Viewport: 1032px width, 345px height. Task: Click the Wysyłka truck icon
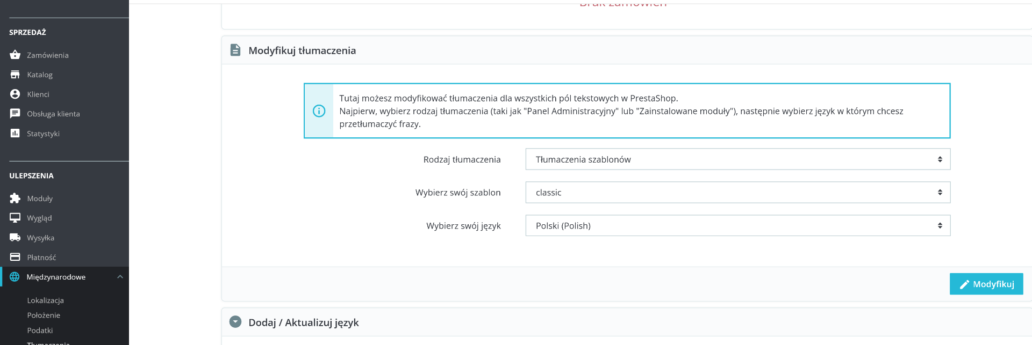pyautogui.click(x=15, y=238)
